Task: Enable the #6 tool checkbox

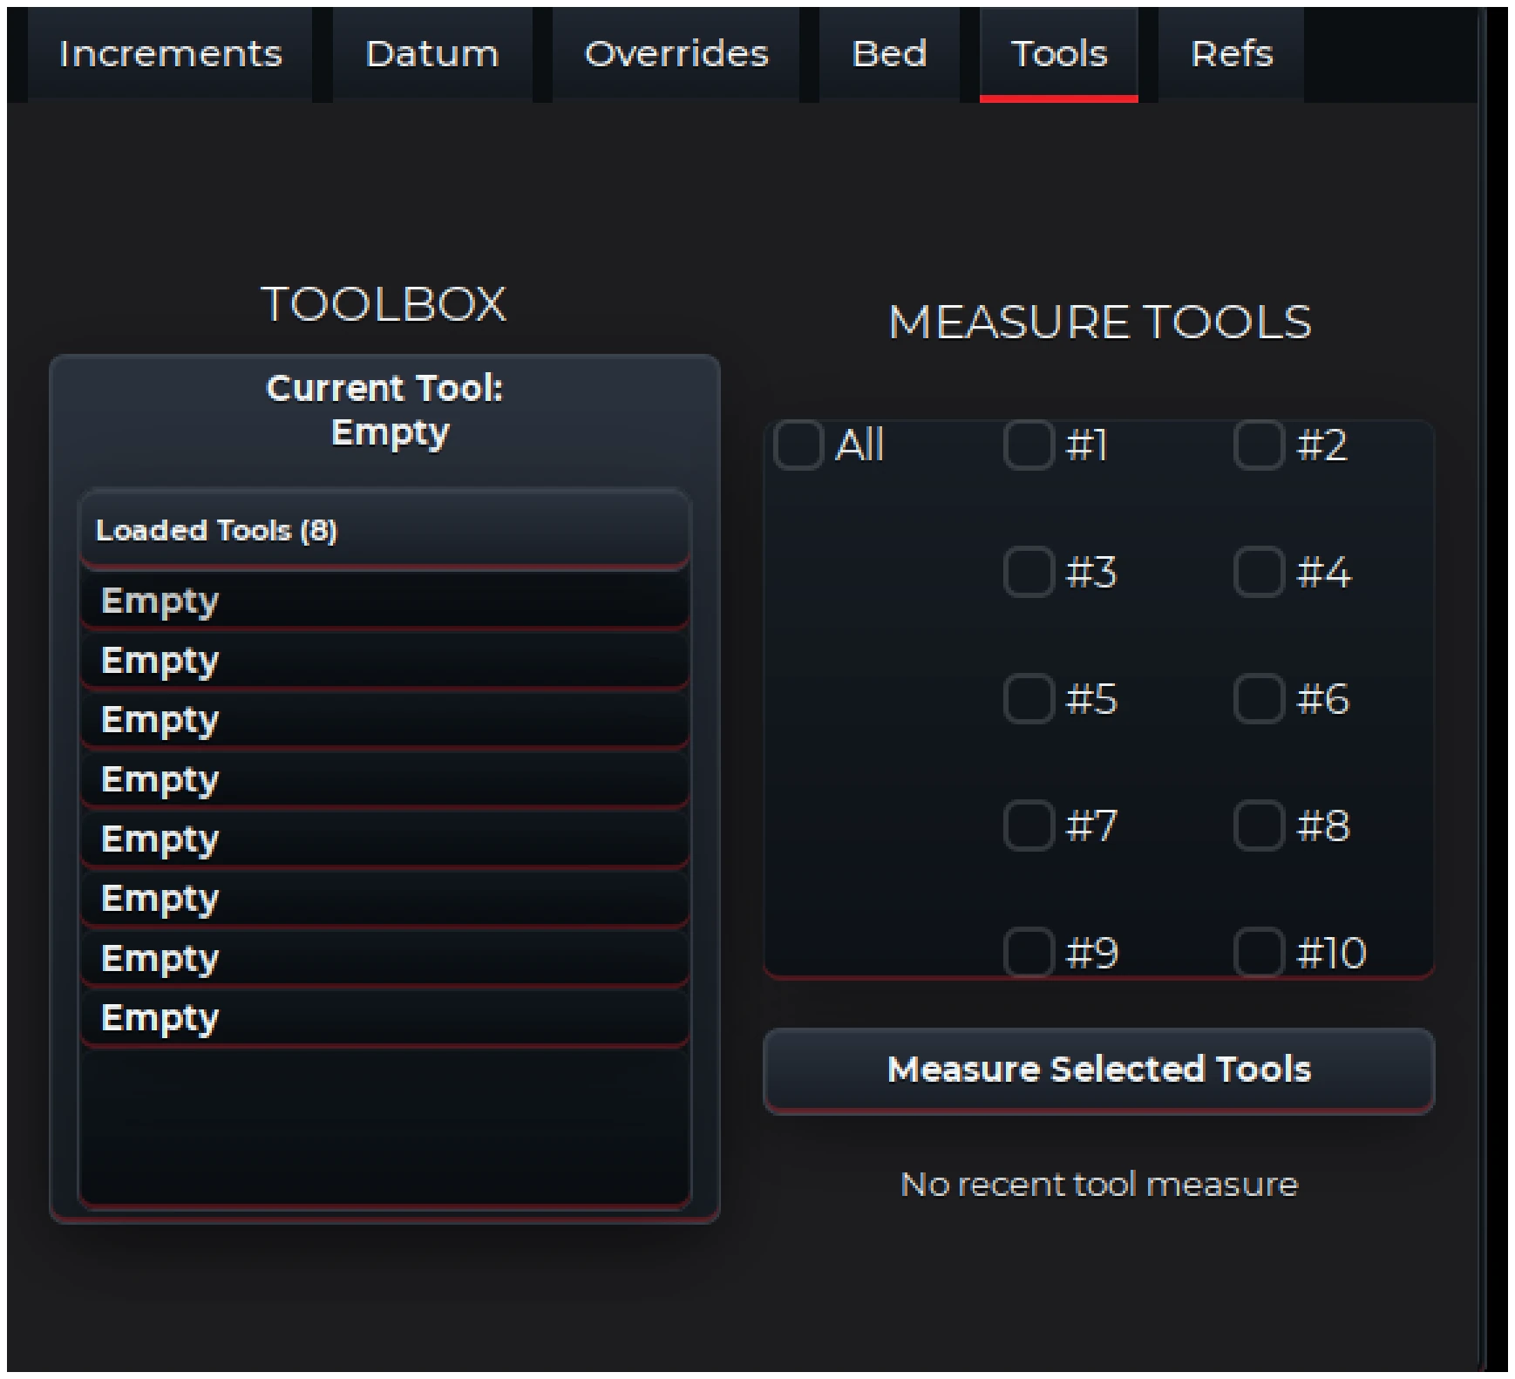Action: tap(1259, 699)
